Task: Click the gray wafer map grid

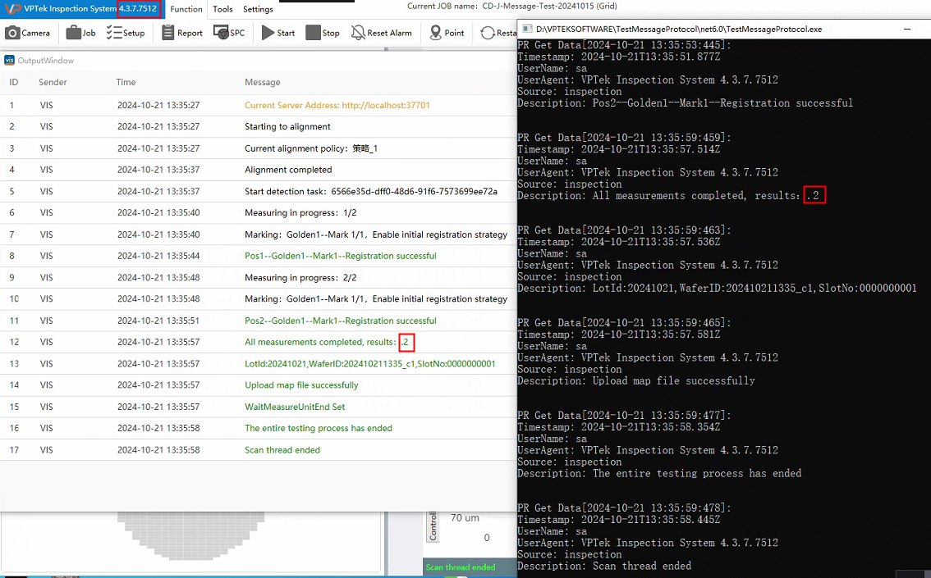Action: [191, 535]
